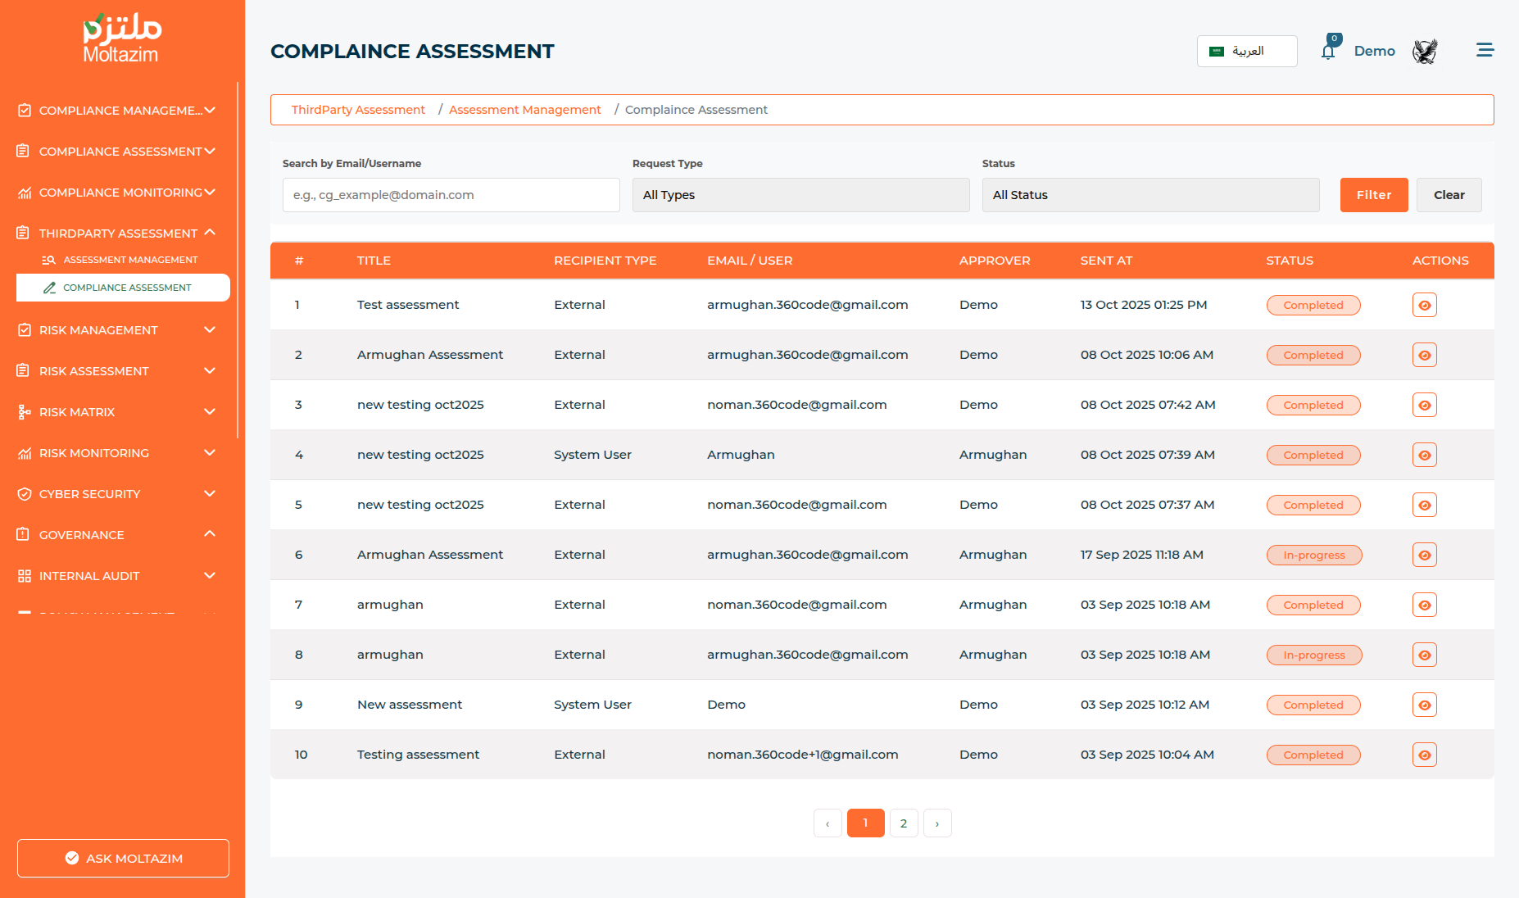Image resolution: width=1519 pixels, height=898 pixels.
Task: Click the Filter button
Action: [x=1373, y=195]
